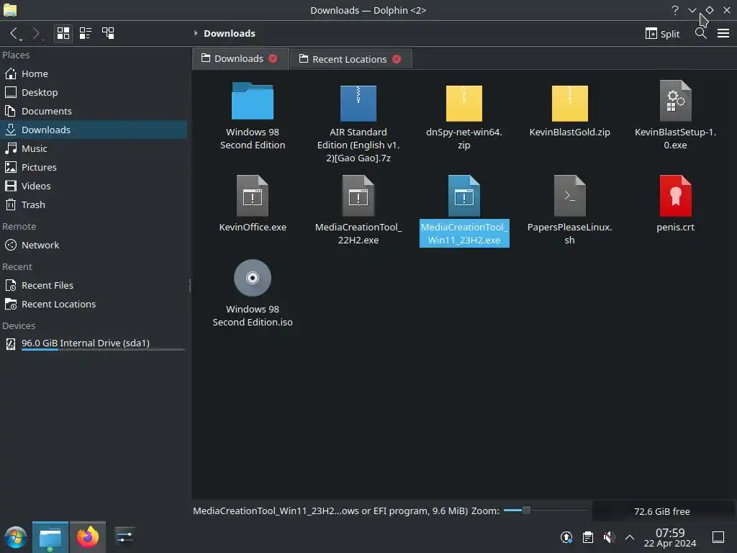Click the show desktop button
The image size is (737, 553).
click(x=718, y=537)
